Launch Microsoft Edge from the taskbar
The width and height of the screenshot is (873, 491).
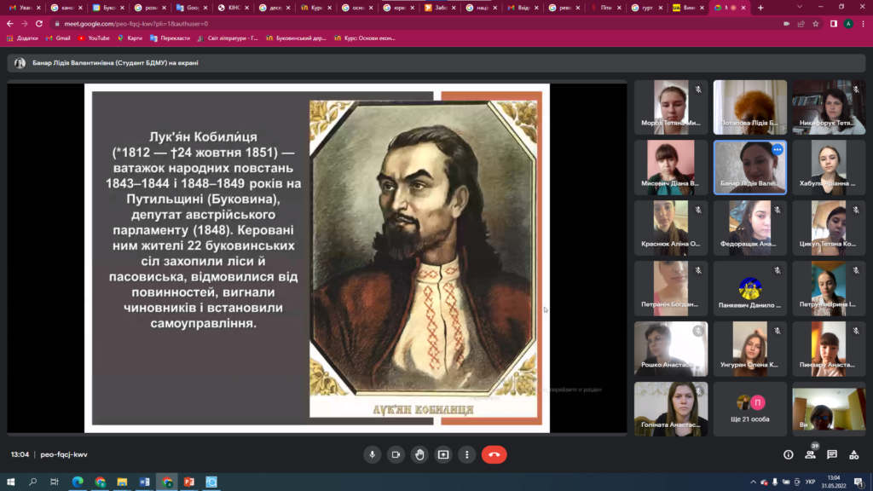pos(78,482)
